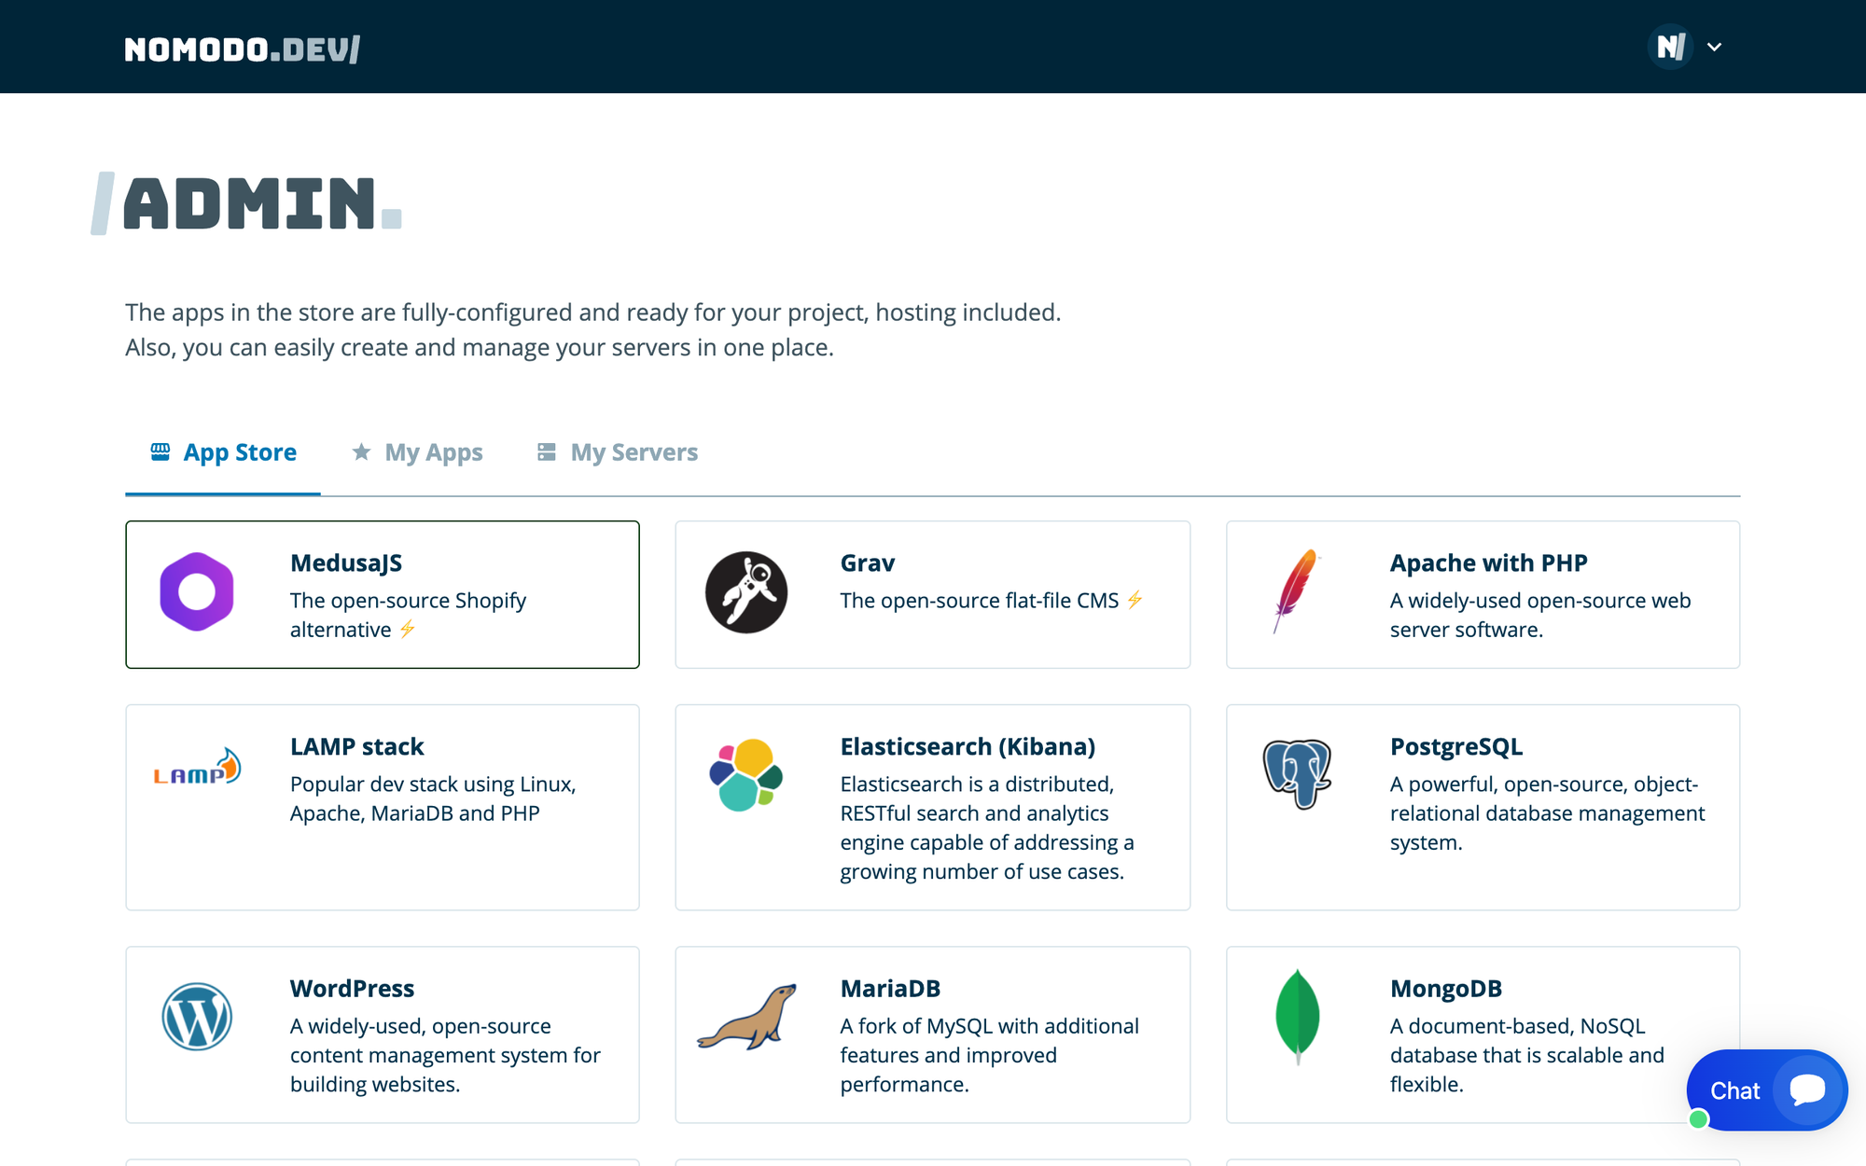Click the Grav astronaut logo icon
The width and height of the screenshot is (1866, 1166).
746,592
